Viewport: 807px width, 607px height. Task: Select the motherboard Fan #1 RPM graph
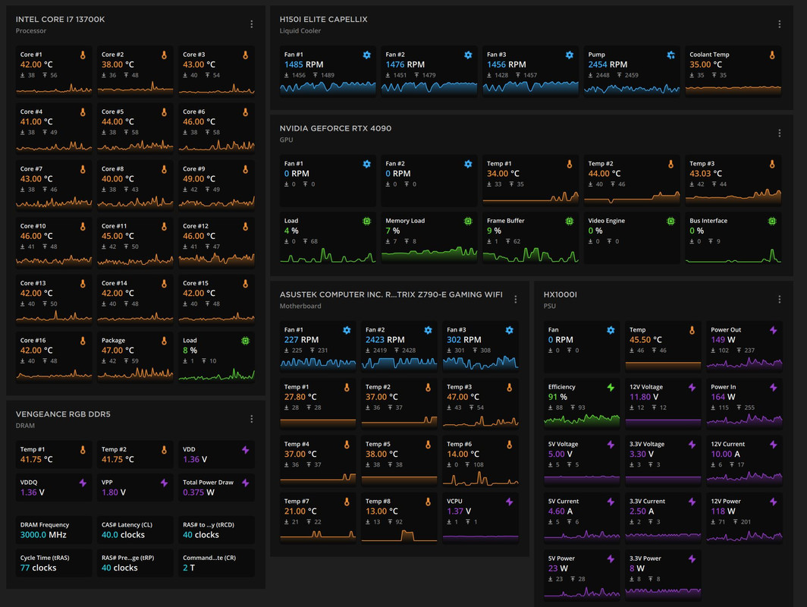pyautogui.click(x=318, y=363)
